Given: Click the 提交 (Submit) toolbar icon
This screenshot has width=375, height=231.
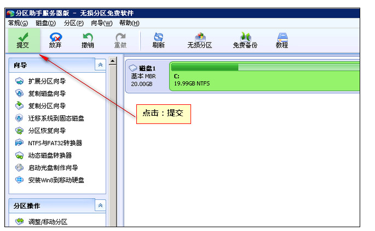Looking at the screenshot, I should (x=22, y=40).
